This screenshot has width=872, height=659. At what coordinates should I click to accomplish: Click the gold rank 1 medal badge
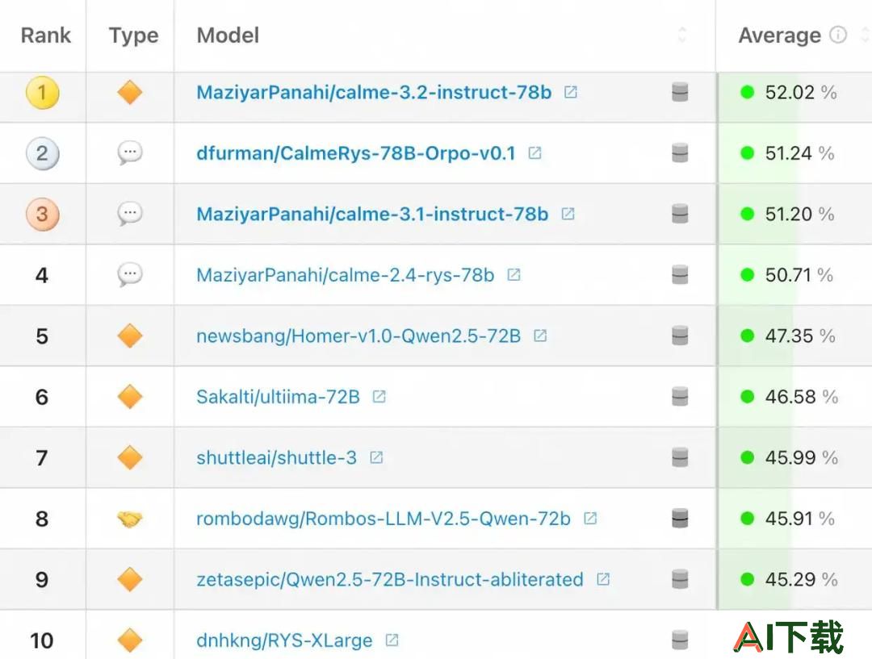point(43,92)
